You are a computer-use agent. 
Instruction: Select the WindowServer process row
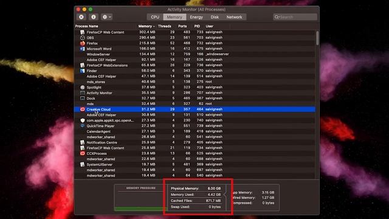coord(194,54)
